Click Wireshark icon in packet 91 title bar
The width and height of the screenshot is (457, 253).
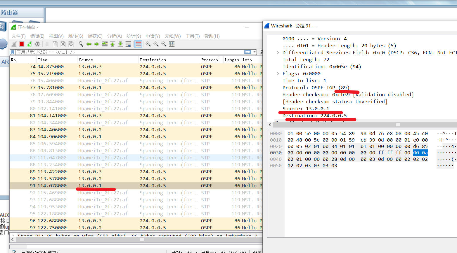coord(266,26)
